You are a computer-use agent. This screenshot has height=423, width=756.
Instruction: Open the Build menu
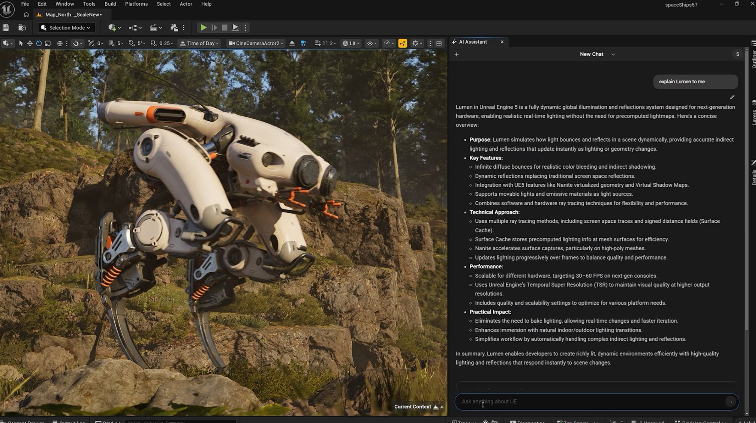(110, 4)
